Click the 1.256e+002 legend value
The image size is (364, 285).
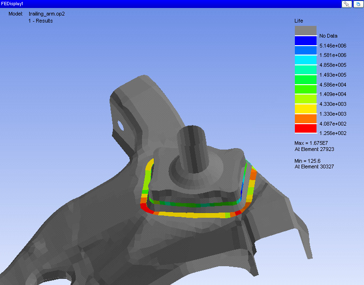click(x=332, y=133)
